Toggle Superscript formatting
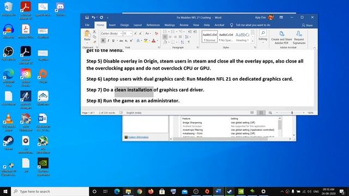Screen dimensions: 349x196 click(131, 41)
